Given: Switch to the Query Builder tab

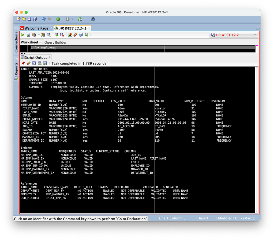Looking at the screenshot, I should [x=55, y=42].
